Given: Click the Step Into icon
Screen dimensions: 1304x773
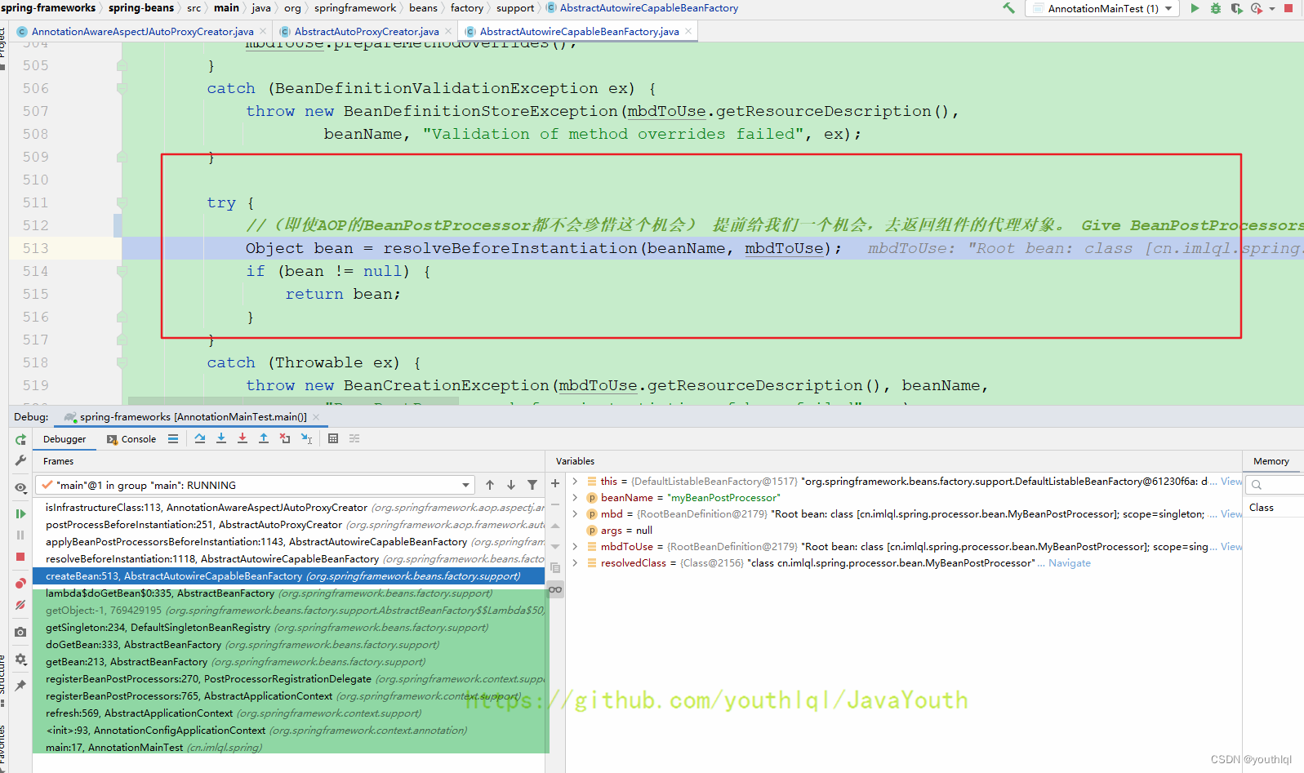Looking at the screenshot, I should pyautogui.click(x=221, y=438).
